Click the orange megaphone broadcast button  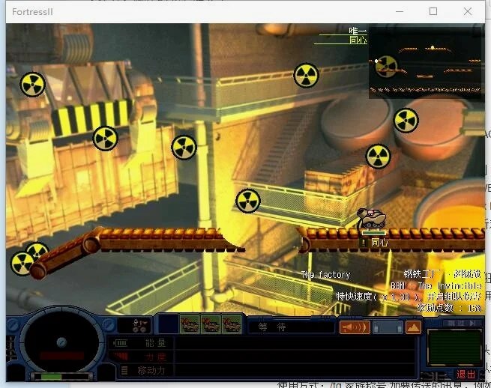click(355, 327)
